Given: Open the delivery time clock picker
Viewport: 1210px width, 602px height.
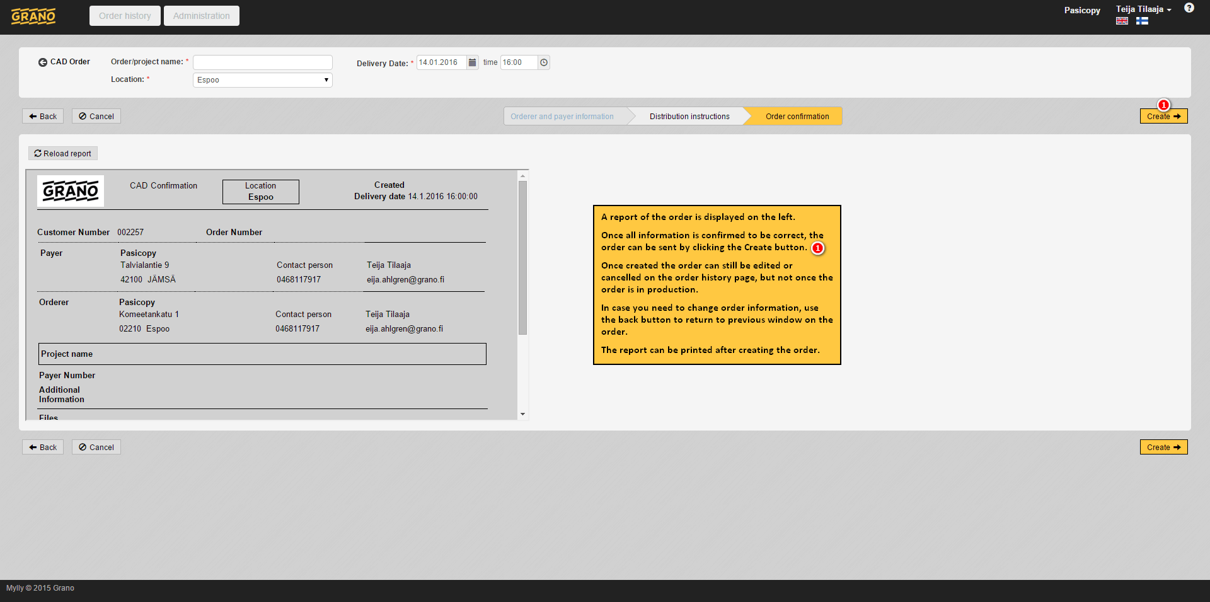Looking at the screenshot, I should tap(544, 62).
